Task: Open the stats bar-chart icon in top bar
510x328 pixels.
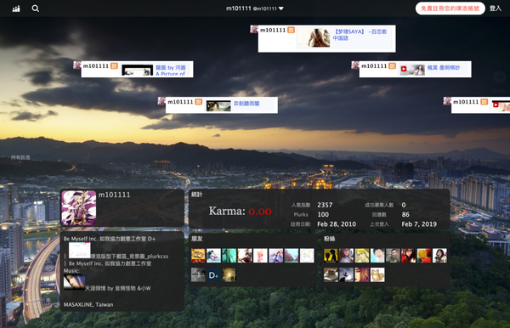Action: pos(16,8)
